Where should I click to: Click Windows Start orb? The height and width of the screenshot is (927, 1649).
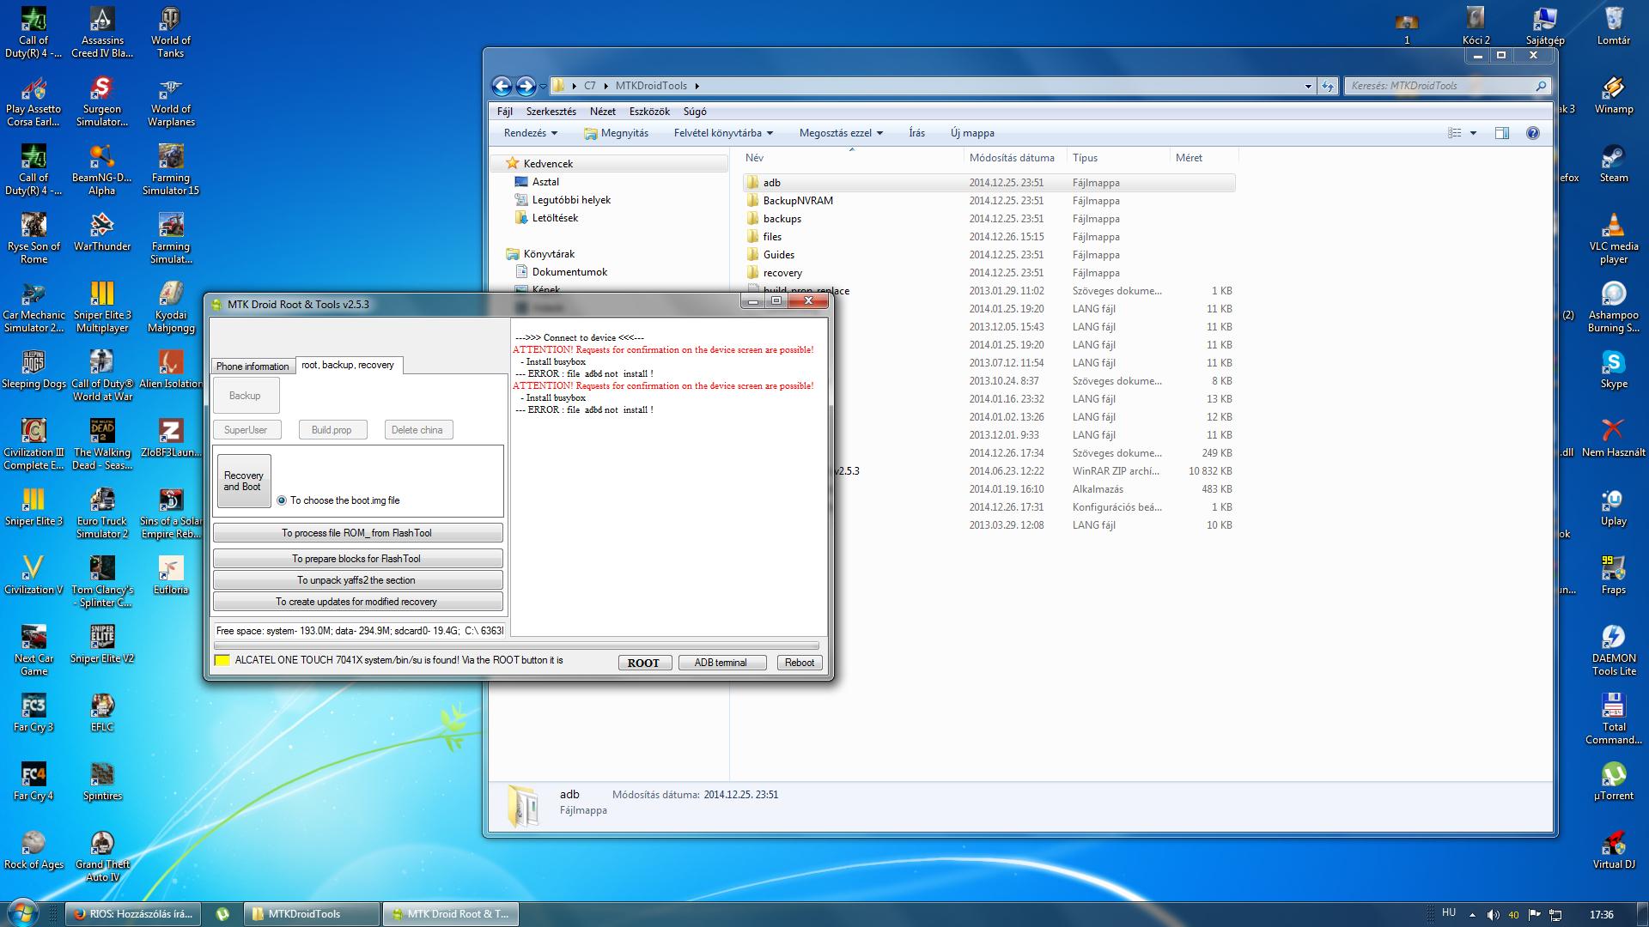click(21, 912)
